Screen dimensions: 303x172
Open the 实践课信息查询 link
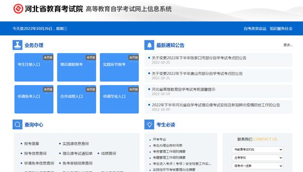(x=76, y=144)
